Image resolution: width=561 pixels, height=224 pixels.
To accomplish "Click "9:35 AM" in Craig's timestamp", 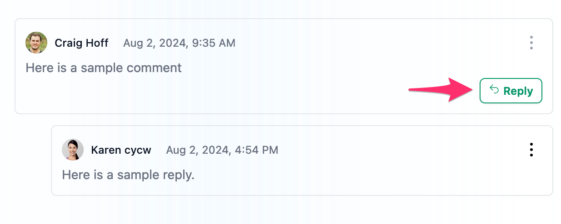I will click(214, 43).
